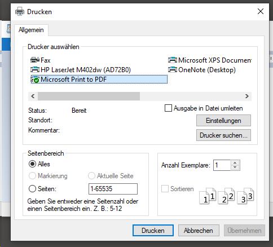Click the Abbrechen button
The image size is (273, 247).
coord(199,231)
